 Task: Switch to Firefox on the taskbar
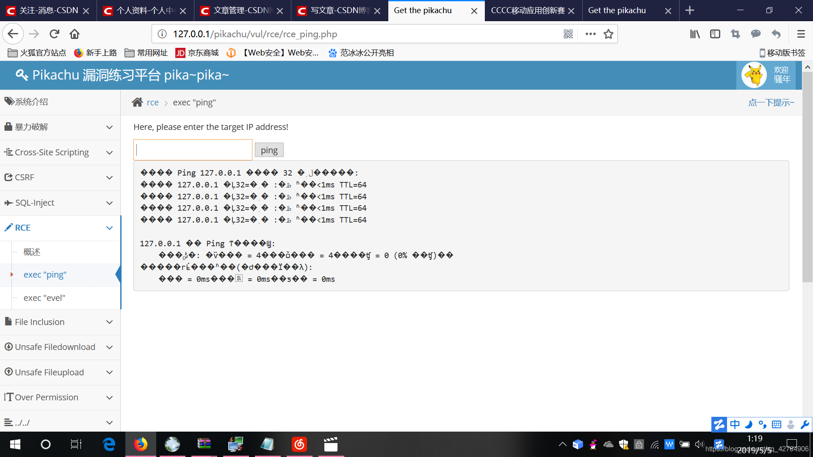pos(141,444)
